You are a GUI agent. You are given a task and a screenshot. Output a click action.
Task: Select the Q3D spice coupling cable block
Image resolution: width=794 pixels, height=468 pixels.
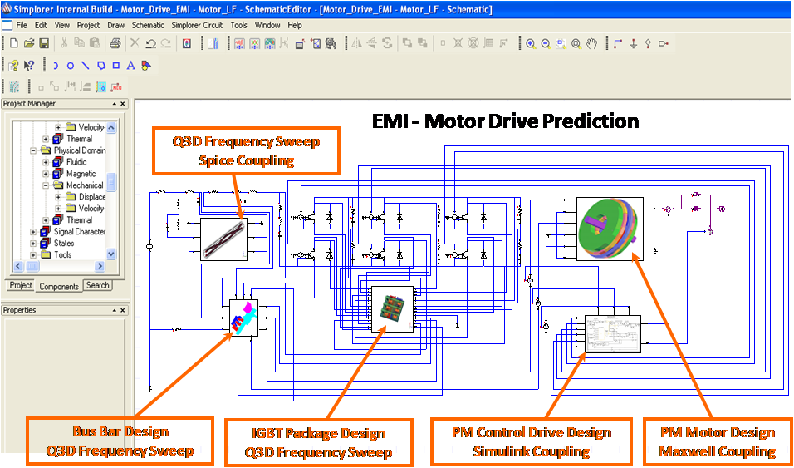(x=223, y=239)
